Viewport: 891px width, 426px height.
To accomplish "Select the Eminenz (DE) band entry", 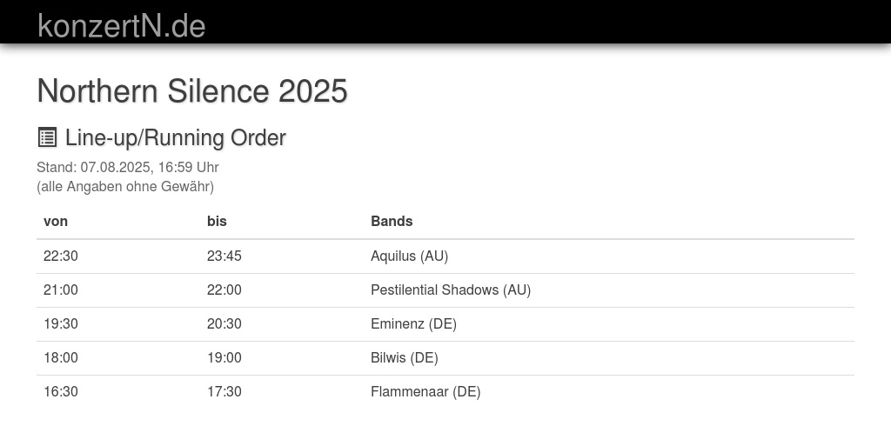I will click(x=413, y=323).
